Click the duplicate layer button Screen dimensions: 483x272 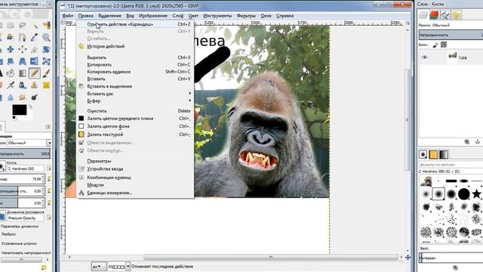pos(467,141)
